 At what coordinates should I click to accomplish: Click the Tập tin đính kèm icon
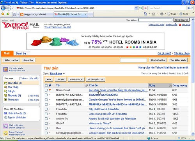5,117
